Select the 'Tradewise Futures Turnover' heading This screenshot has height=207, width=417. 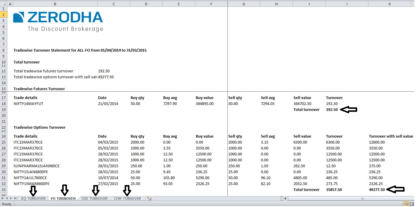click(39, 89)
